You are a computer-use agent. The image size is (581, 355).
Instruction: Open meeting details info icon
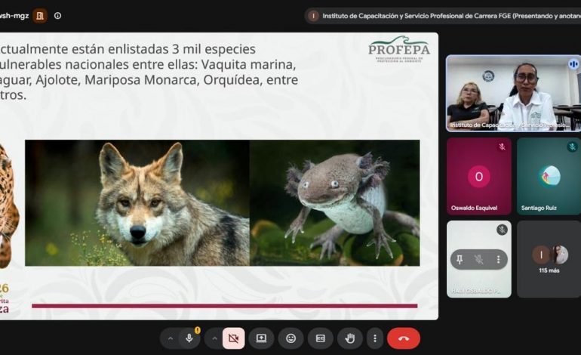58,16
